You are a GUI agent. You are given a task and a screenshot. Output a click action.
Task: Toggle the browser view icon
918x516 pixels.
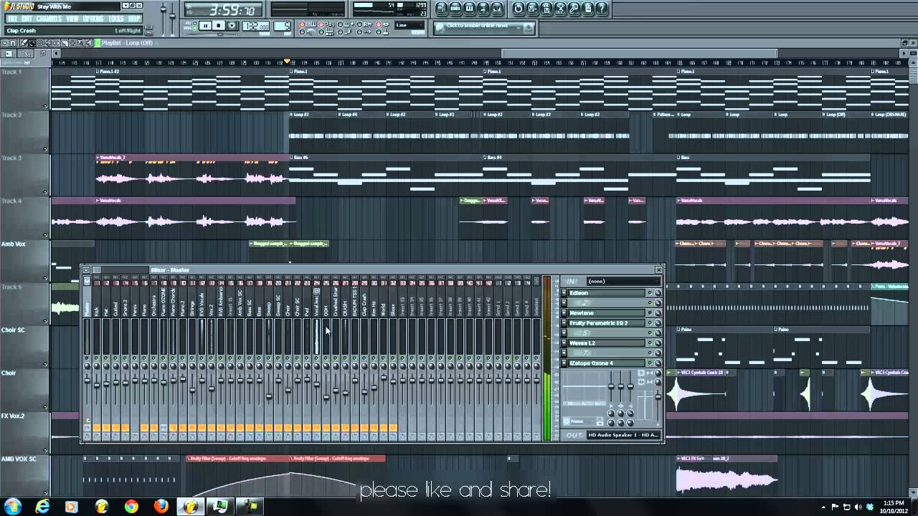pos(483,9)
